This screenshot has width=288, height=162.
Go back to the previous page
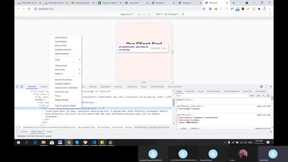pos(18,9)
